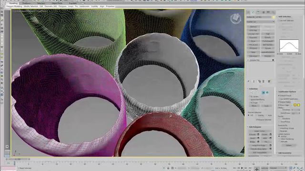Toggle Smooth Result checkbox

pos(279,95)
